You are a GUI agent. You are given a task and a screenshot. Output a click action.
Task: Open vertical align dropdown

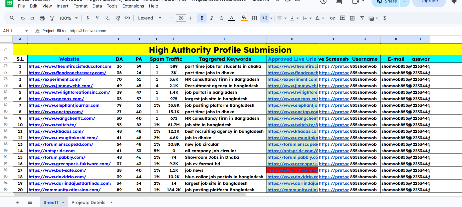pyautogui.click(x=294, y=18)
